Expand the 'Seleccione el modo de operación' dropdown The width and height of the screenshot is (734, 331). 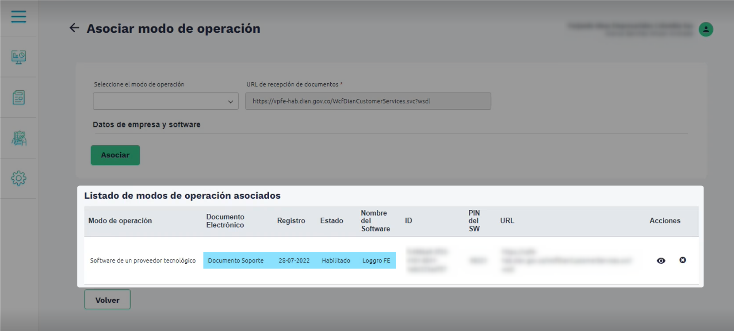click(x=166, y=101)
